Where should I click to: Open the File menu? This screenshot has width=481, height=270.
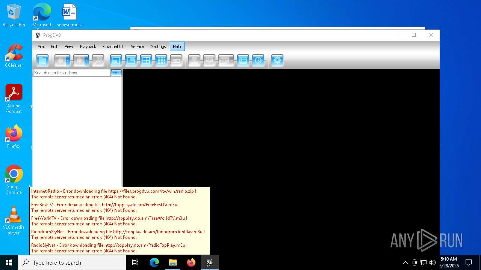click(41, 46)
